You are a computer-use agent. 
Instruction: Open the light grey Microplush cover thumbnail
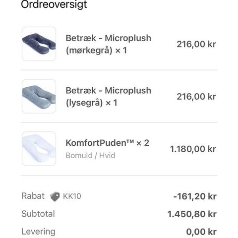tap(39, 96)
